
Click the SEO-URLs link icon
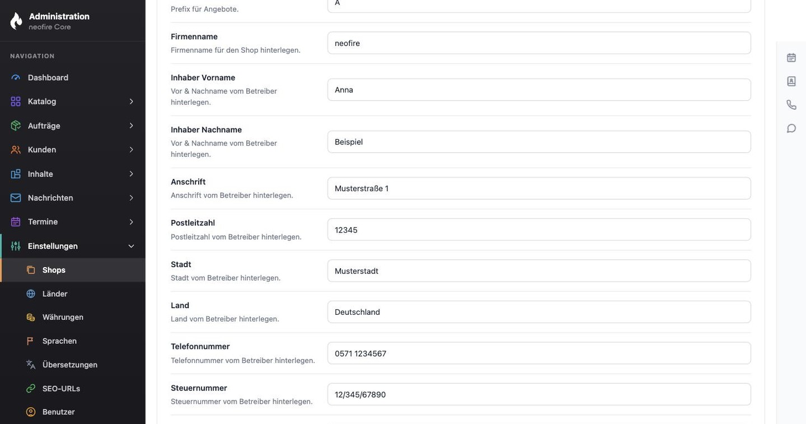coord(31,389)
